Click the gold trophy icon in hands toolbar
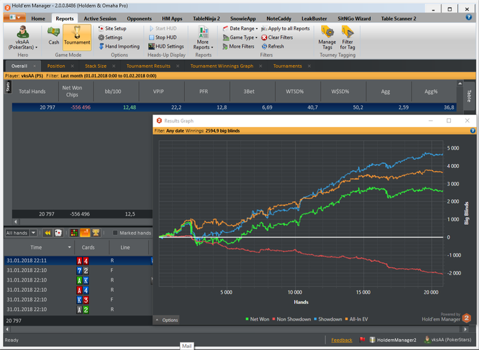The height and width of the screenshot is (350, 479). [x=96, y=233]
